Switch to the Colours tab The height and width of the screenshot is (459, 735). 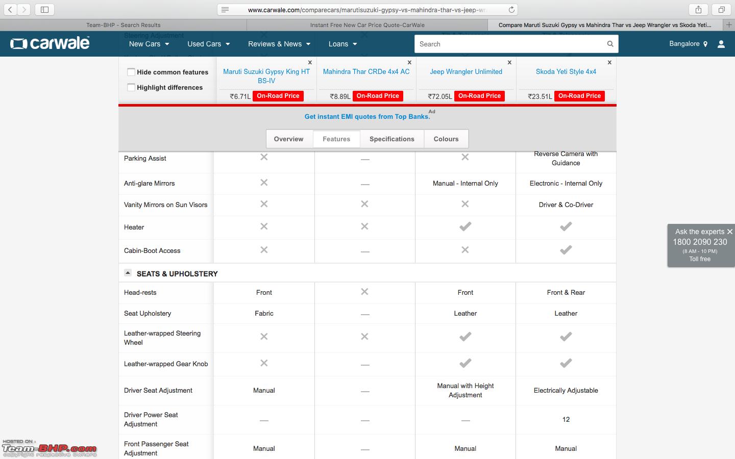coord(446,139)
